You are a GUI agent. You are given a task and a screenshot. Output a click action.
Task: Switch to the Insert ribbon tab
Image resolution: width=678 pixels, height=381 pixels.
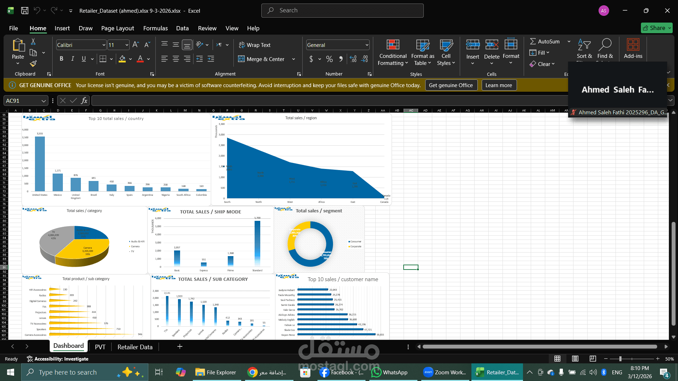[x=62, y=28]
